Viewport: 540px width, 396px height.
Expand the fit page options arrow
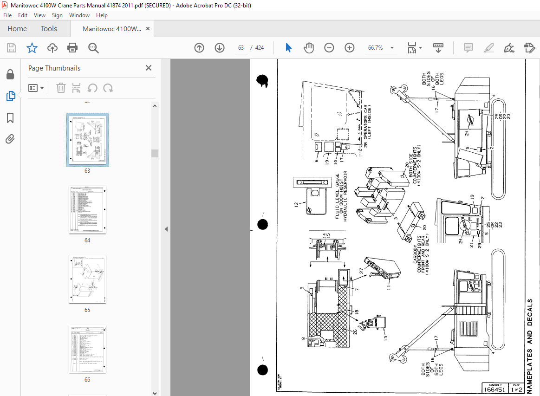420,48
